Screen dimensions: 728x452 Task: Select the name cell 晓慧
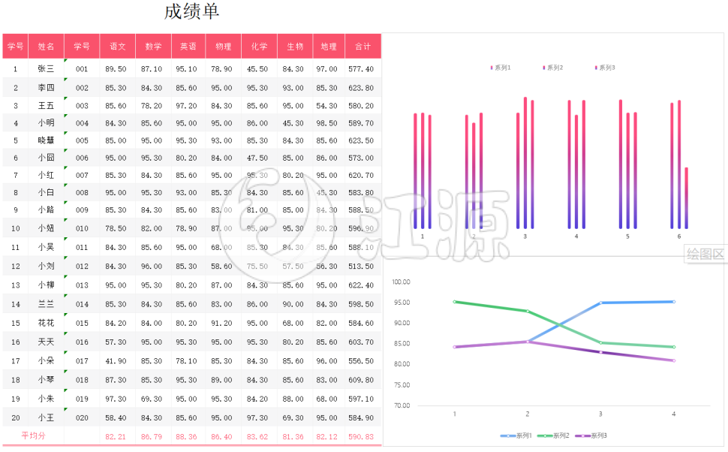(x=46, y=140)
